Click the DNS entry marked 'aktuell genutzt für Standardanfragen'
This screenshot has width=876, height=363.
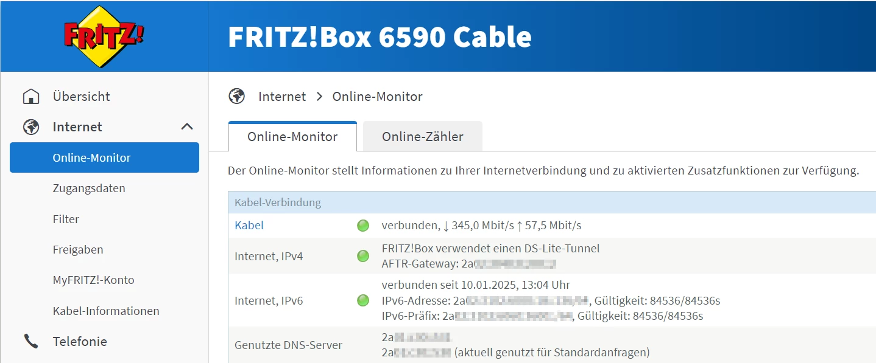(515, 352)
